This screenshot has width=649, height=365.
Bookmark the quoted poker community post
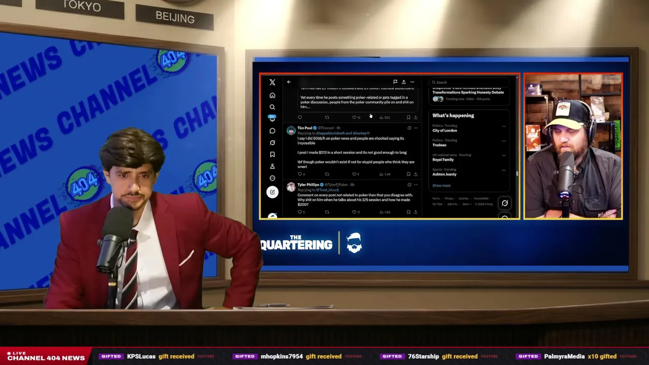[x=408, y=118]
